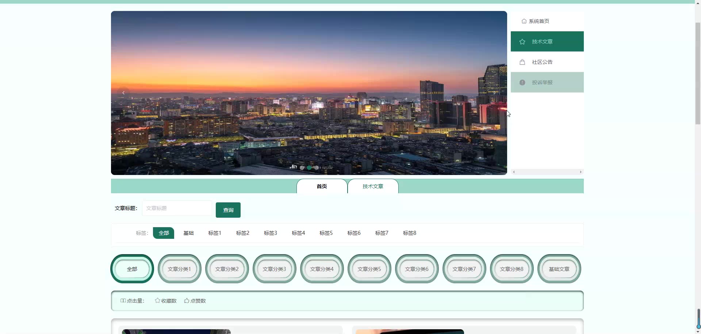Open the 系统首页 sidebar menu item

[547, 21]
